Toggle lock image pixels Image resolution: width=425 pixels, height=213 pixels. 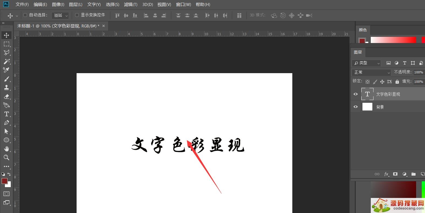click(375, 81)
